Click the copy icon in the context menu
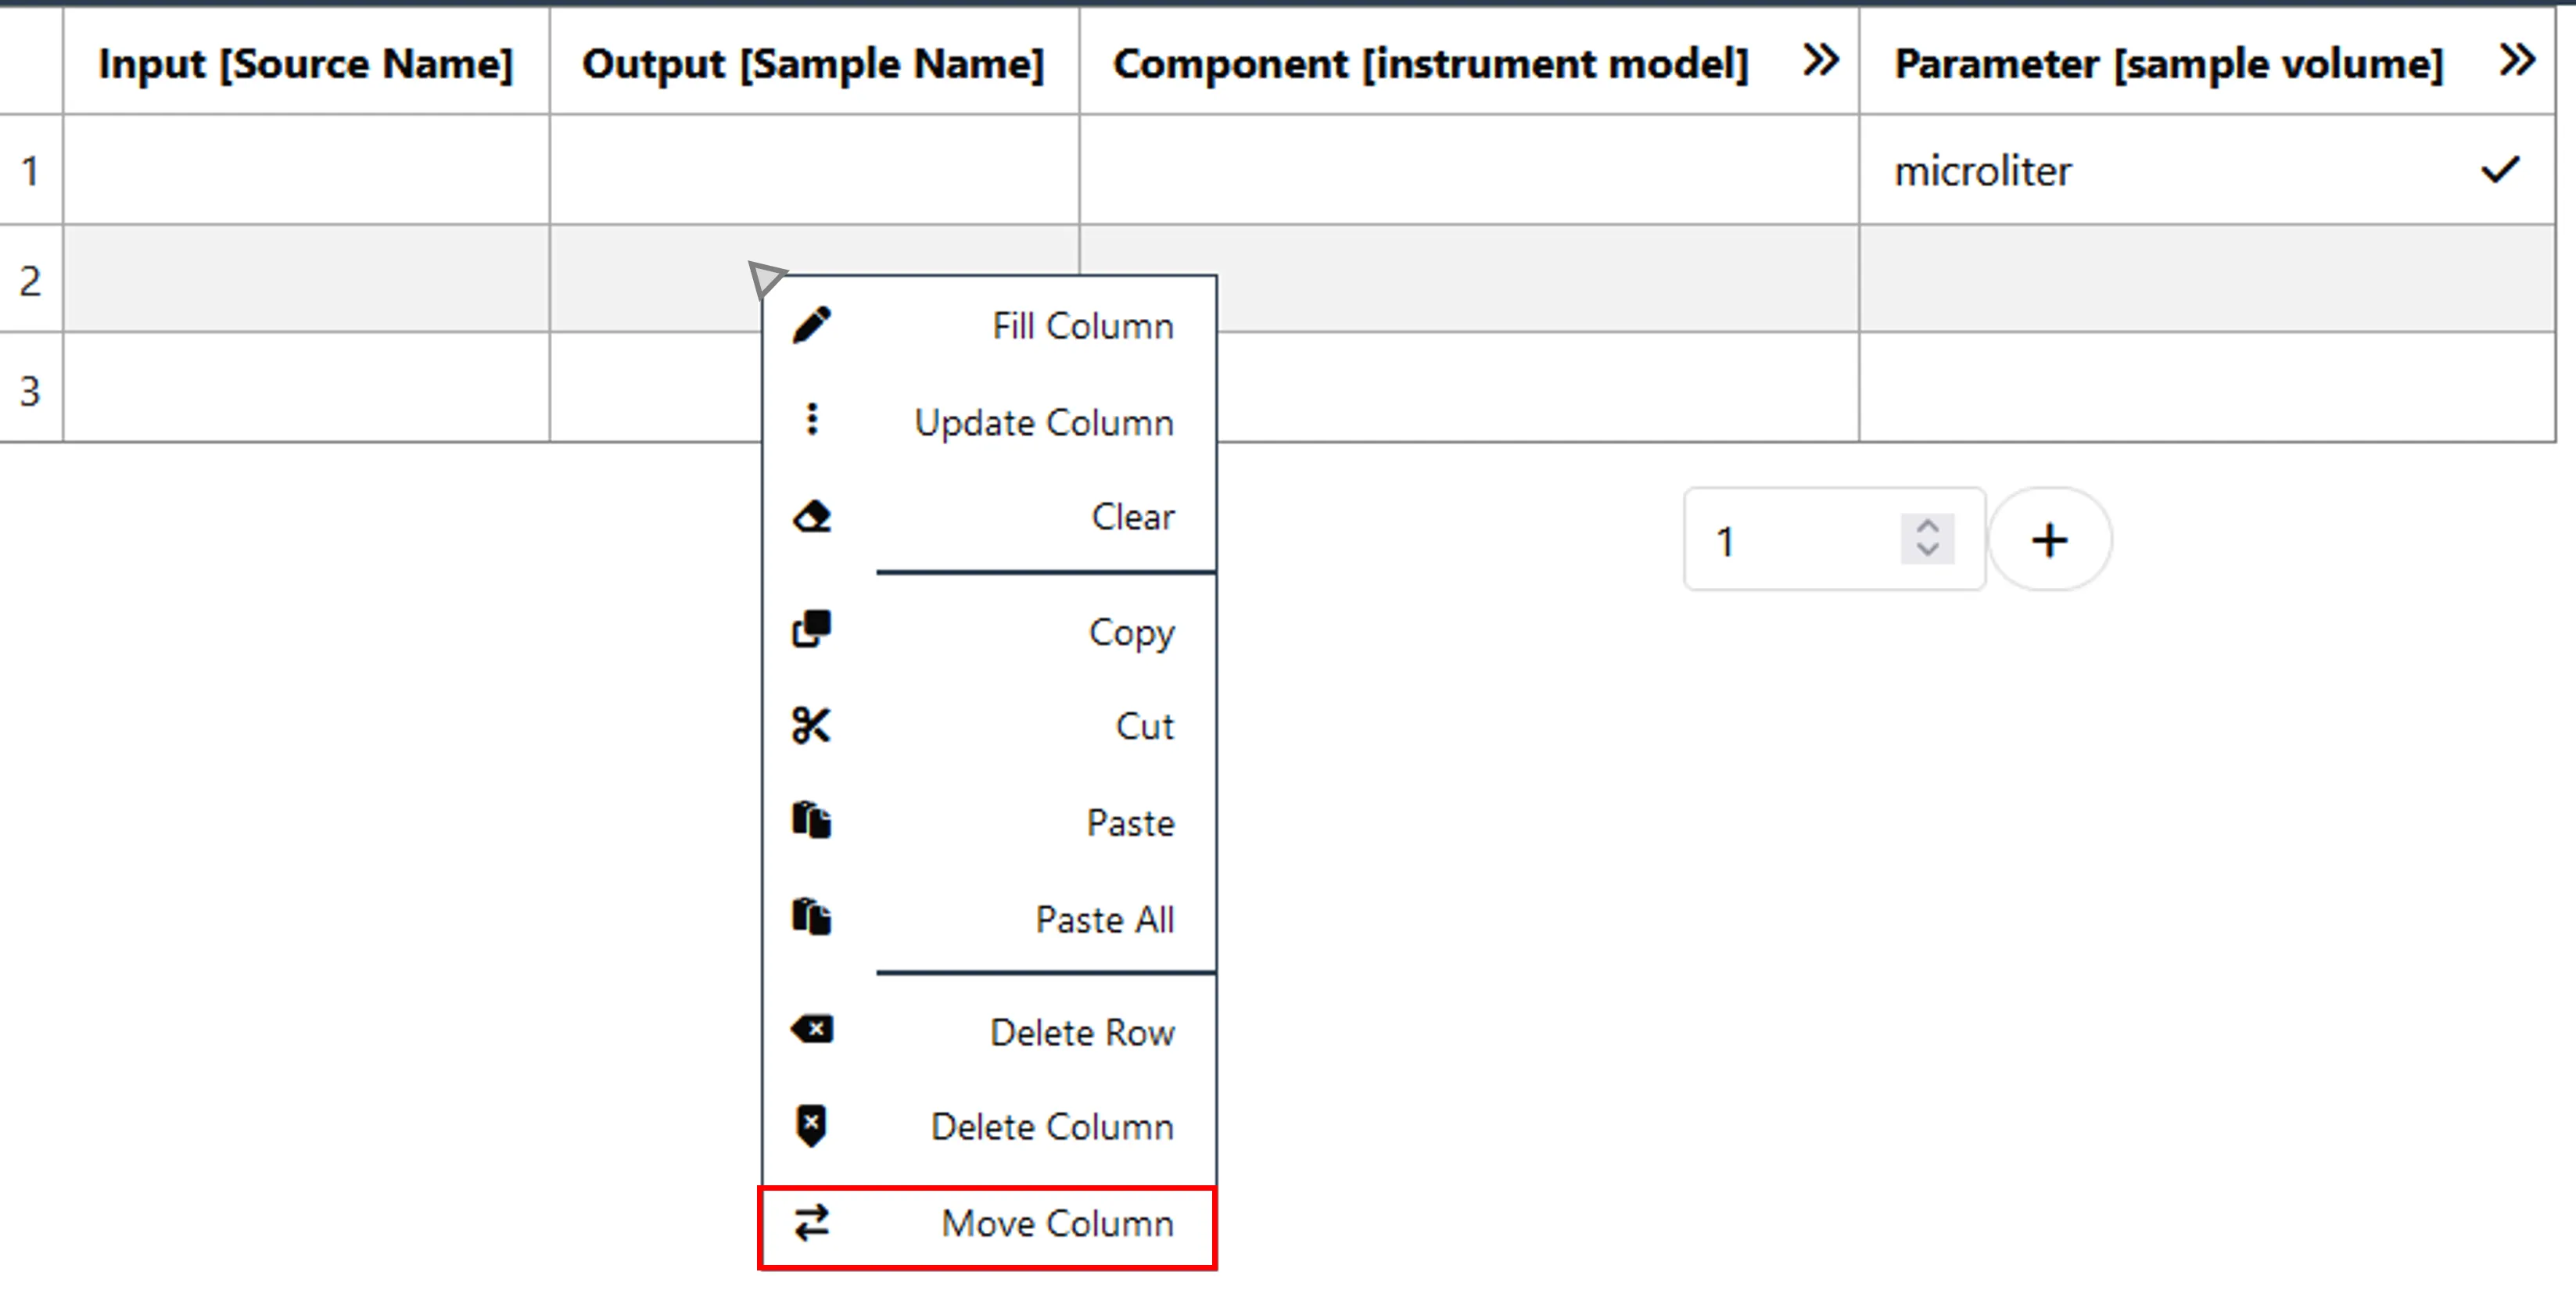The height and width of the screenshot is (1290, 2576). click(x=811, y=629)
